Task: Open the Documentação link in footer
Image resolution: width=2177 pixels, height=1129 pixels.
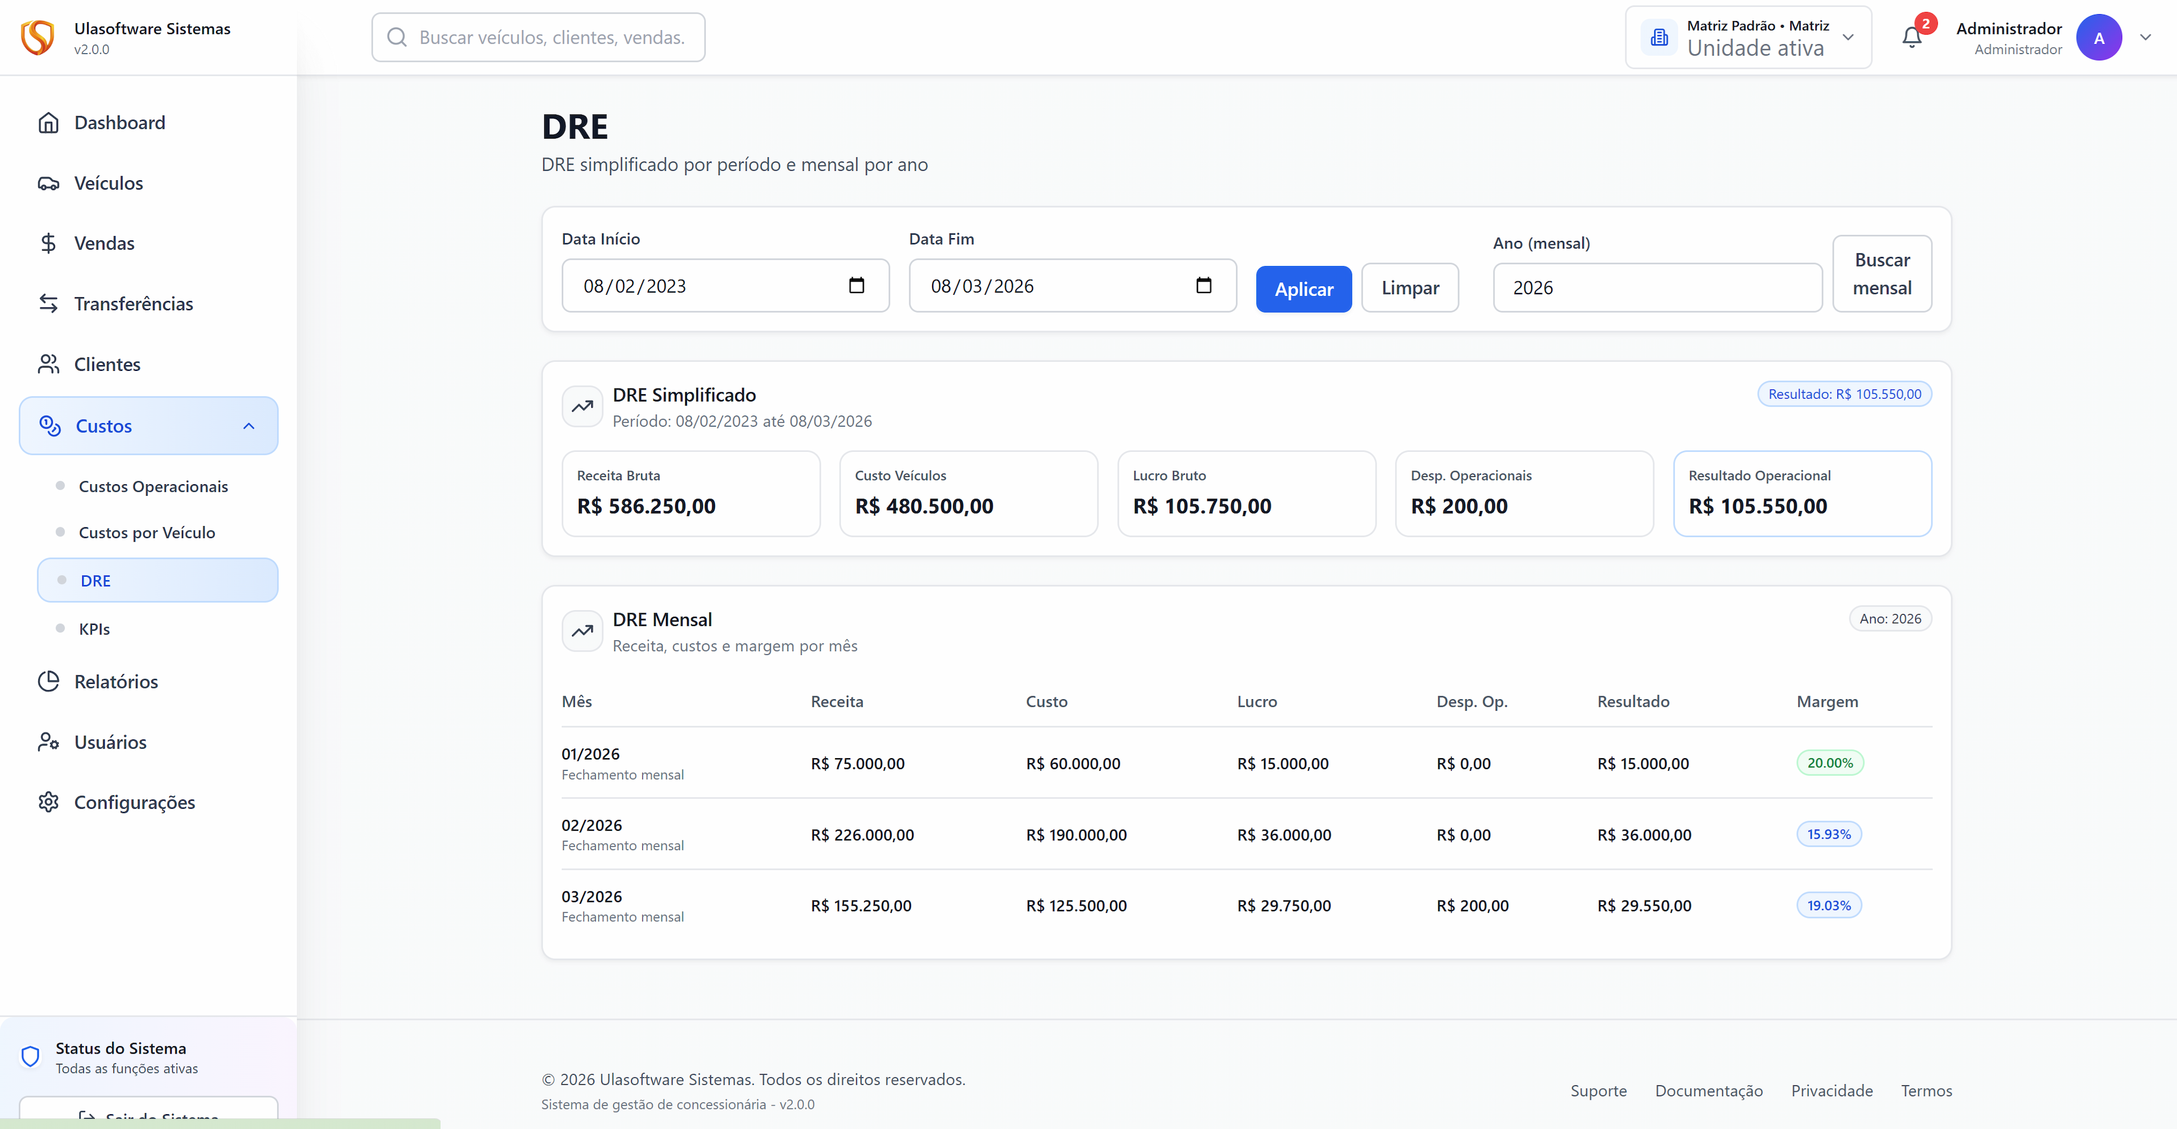Action: (1708, 1091)
